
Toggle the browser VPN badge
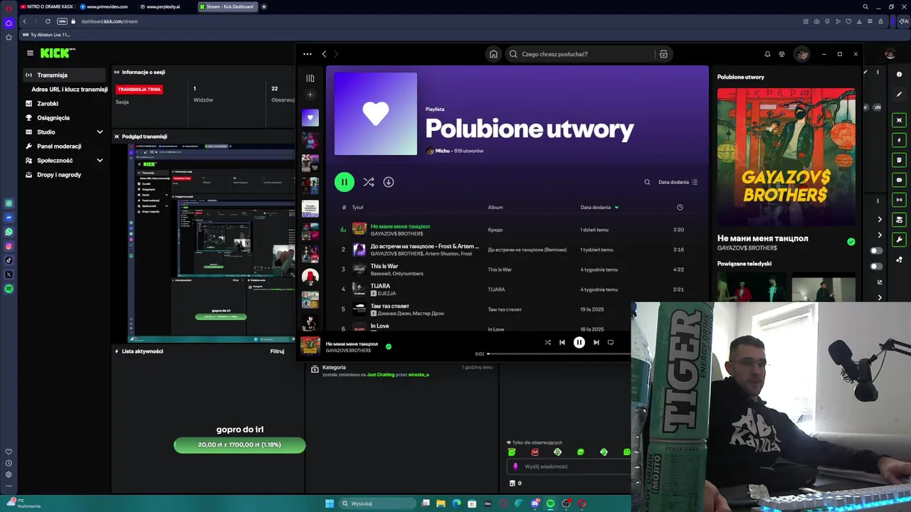(62, 21)
